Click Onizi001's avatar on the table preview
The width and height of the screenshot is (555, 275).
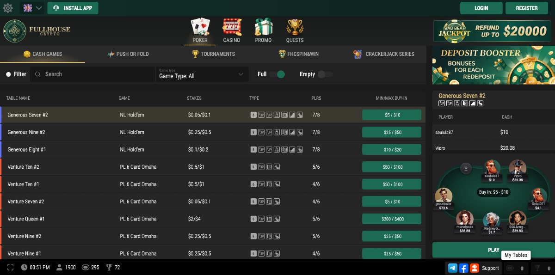click(x=538, y=196)
